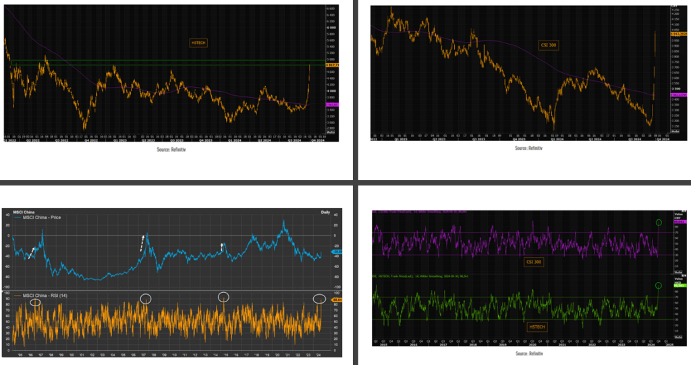Click the orange RSI value tag on MSCI China chart
Screen dimensions: 691x365
point(337,300)
